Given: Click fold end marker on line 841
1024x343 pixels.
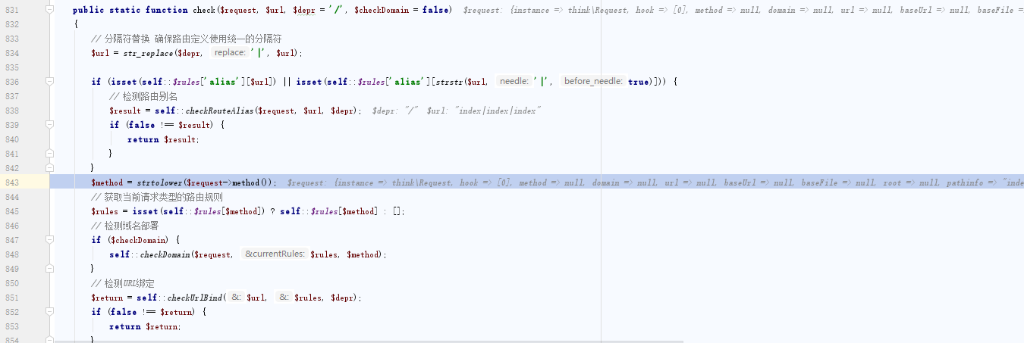Looking at the screenshot, I should pos(49,153).
